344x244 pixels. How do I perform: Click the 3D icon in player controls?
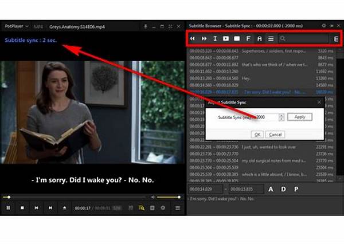pos(131,207)
